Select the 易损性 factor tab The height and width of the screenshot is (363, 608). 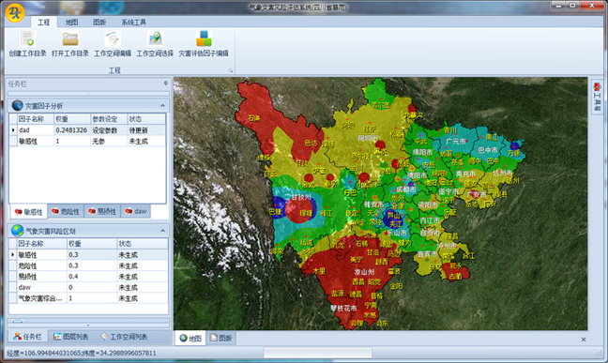pyautogui.click(x=102, y=211)
